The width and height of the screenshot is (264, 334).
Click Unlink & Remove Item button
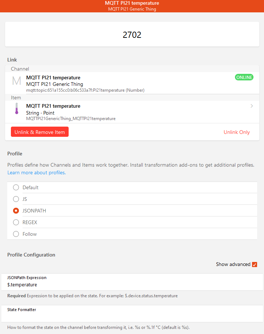[x=40, y=132]
